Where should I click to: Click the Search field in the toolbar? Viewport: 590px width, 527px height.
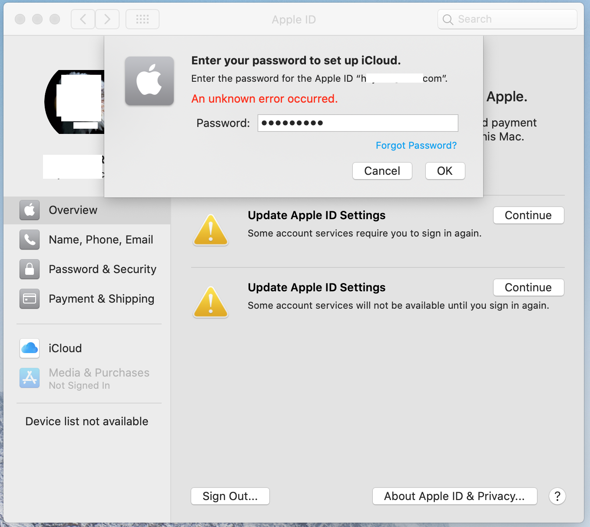pyautogui.click(x=507, y=19)
